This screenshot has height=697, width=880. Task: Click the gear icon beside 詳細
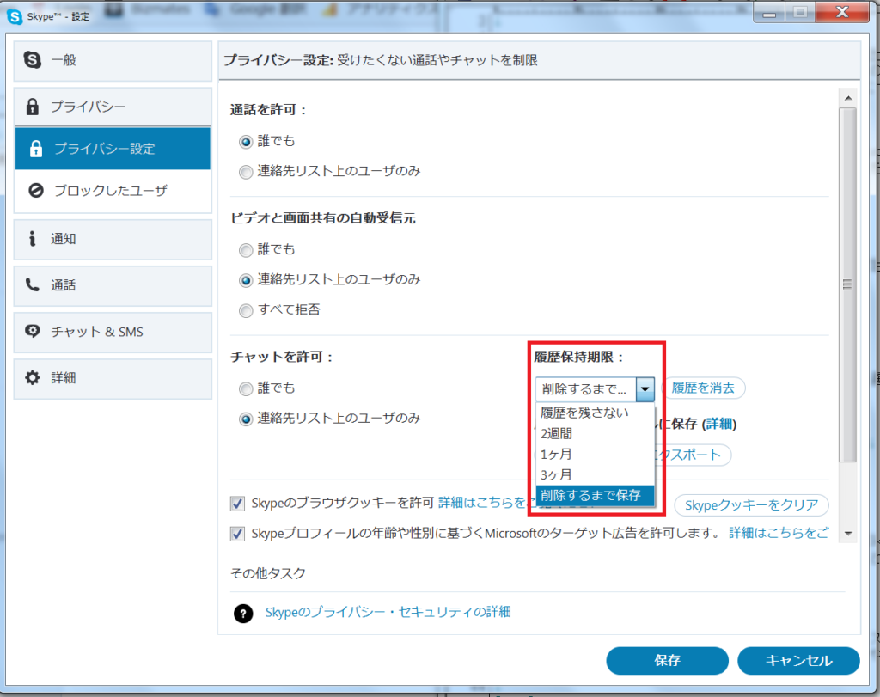[33, 378]
